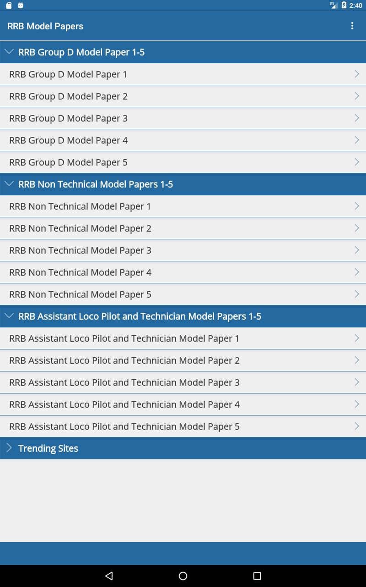Viewport: 366px width, 587px height.
Task: Tap the Android Recent Apps button
Action: [x=257, y=576]
